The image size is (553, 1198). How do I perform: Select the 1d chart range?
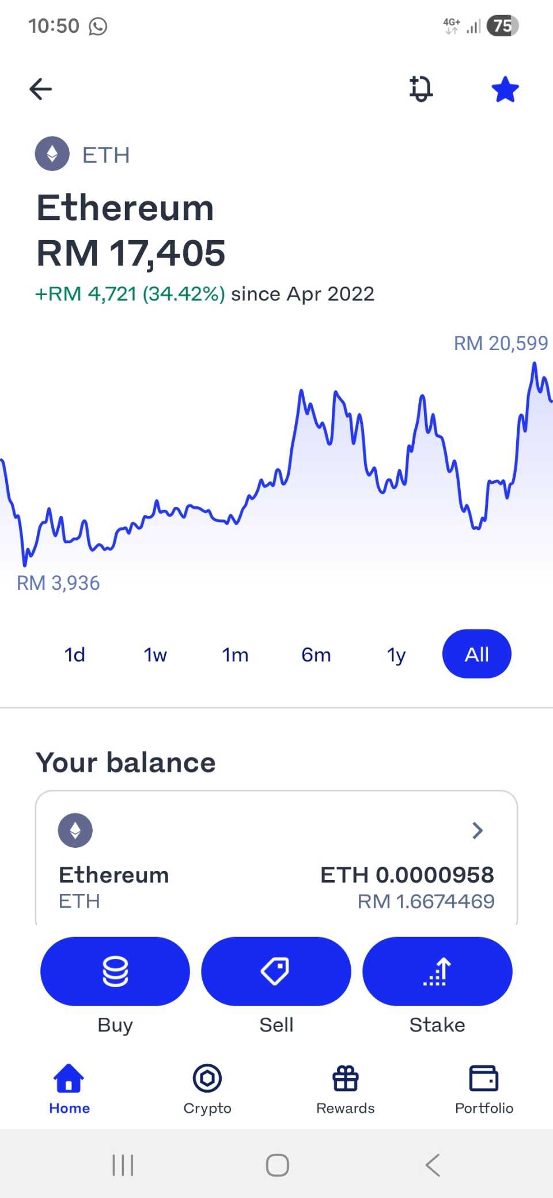(x=75, y=654)
